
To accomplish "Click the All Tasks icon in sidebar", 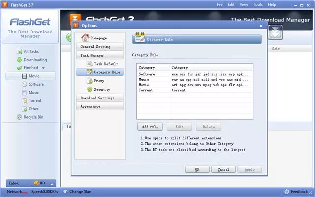I will (x=19, y=52).
